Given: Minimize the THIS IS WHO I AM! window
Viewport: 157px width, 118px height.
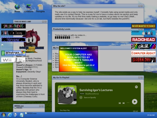Looking at the screenshot, I should pyautogui.click(x=43, y=22).
